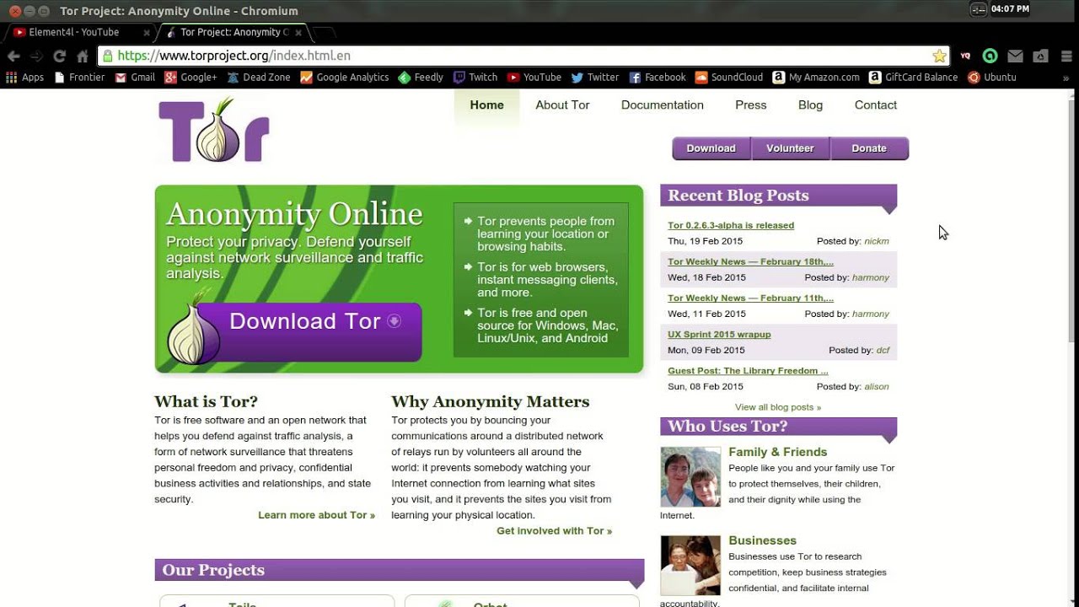
Task: Show more bookmarks with the chevron
Action: pos(1066,77)
